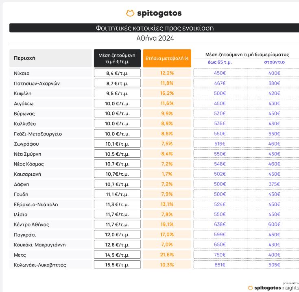The height and width of the screenshot is (292, 299).
Task: Select the 'στούντιο' column subheader
Action: pyautogui.click(x=274, y=62)
